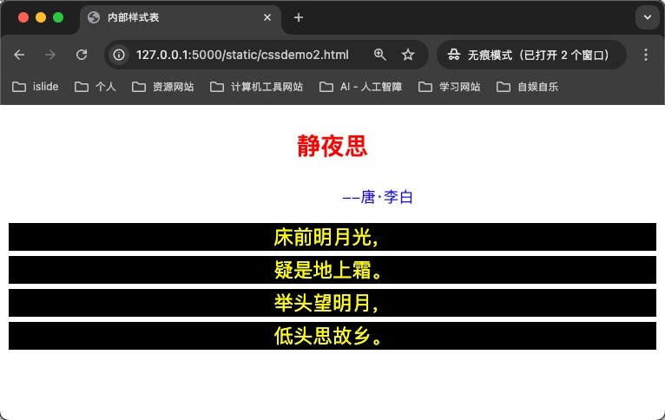Close the 内部样式表 tab
This screenshot has height=420, width=665.
[x=267, y=17]
